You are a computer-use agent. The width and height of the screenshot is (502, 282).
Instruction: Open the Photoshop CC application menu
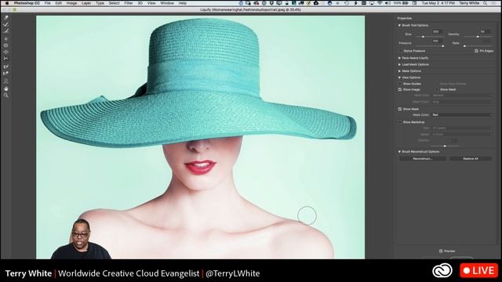click(x=27, y=3)
